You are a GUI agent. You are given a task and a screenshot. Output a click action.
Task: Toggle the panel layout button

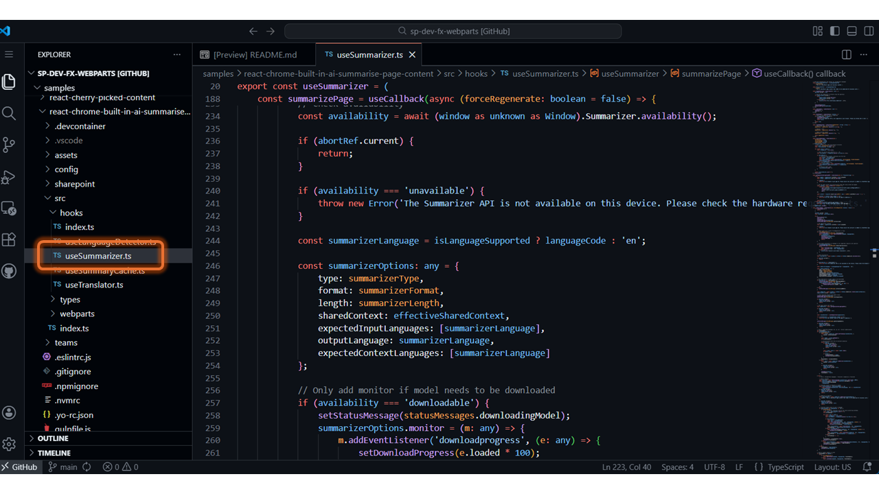852,31
